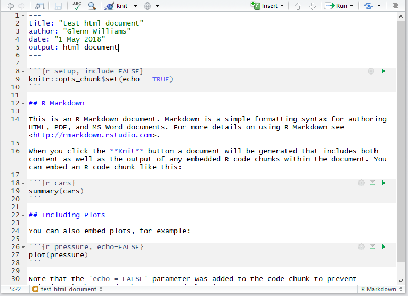
Task: Open the rmarkdown.rstudio.com link
Action: tap(93, 135)
